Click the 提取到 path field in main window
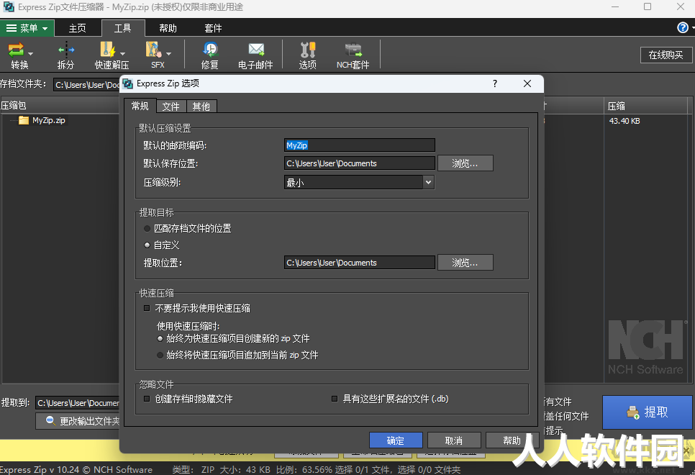 pyautogui.click(x=78, y=403)
